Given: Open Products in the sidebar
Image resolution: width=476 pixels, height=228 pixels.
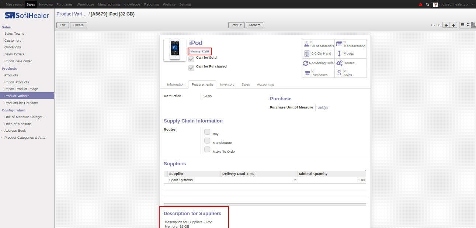Looking at the screenshot, I should pos(11,75).
